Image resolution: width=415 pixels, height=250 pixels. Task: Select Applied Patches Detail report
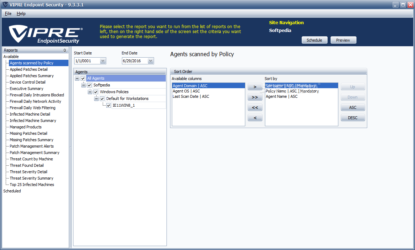click(x=29, y=69)
